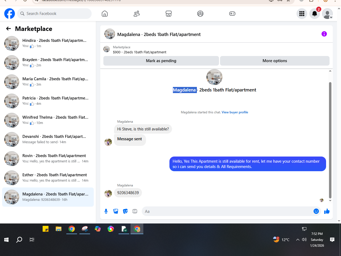341x256 pixels.
Task: Open Patricia conversation in list
Action: (48, 101)
